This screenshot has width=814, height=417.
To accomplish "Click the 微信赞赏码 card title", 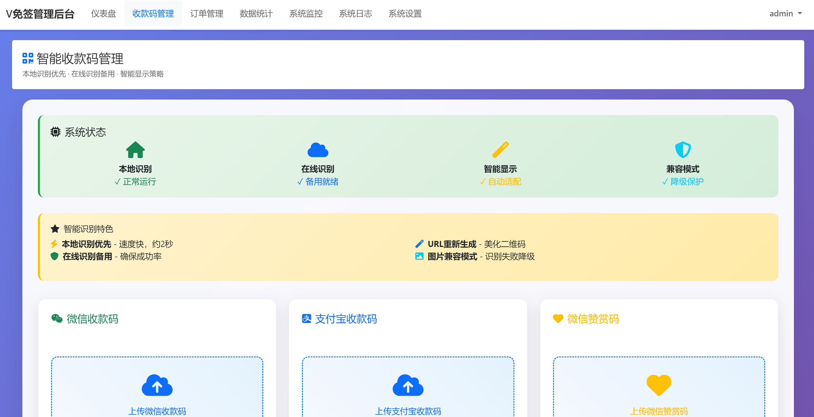I will point(593,319).
